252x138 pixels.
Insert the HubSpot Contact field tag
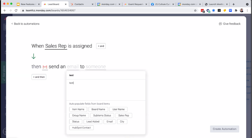pyautogui.click(x=81, y=128)
